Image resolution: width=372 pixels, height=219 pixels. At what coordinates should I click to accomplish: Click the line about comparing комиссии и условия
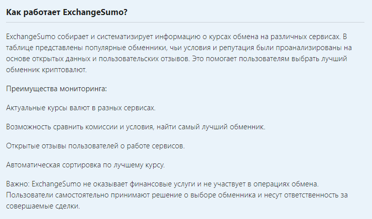(x=136, y=127)
